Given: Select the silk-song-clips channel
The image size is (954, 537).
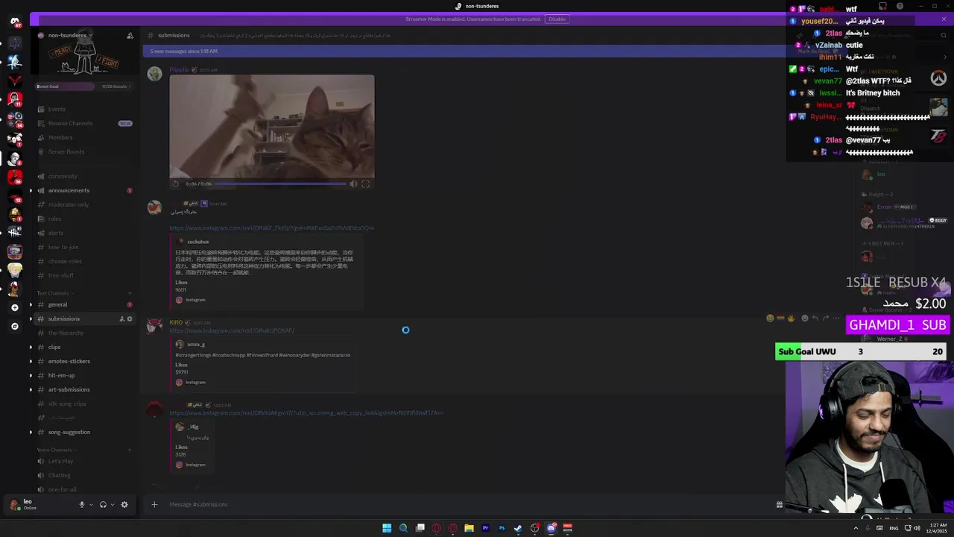Looking at the screenshot, I should [84, 403].
